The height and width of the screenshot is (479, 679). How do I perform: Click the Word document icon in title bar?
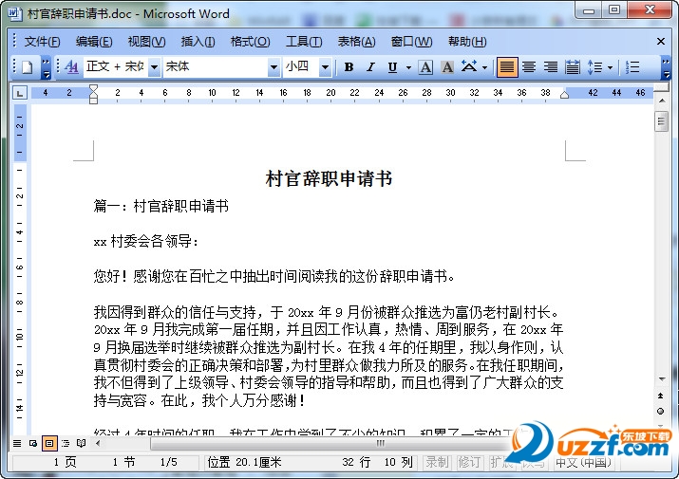pyautogui.click(x=15, y=13)
